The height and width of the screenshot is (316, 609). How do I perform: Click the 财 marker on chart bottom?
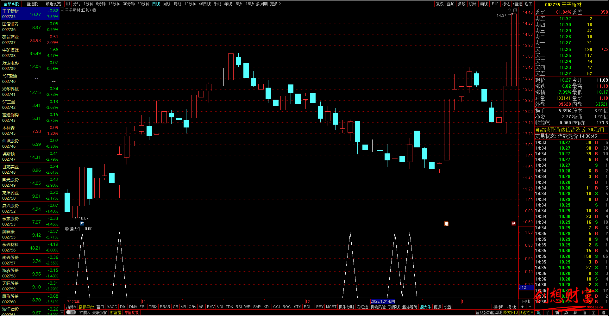pos(82,224)
